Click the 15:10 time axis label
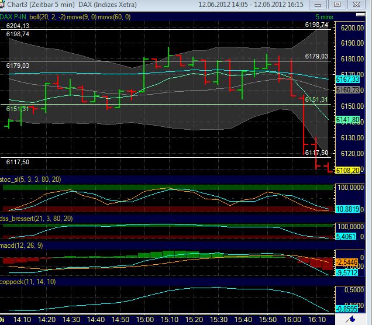 170,320
